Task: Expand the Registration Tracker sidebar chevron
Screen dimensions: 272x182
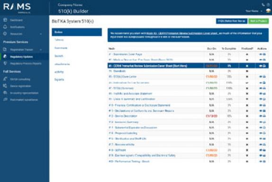Action: pyautogui.click(x=41, y=50)
